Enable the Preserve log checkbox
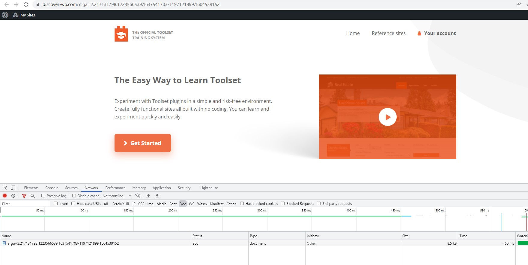This screenshot has width=528, height=265. click(x=43, y=196)
